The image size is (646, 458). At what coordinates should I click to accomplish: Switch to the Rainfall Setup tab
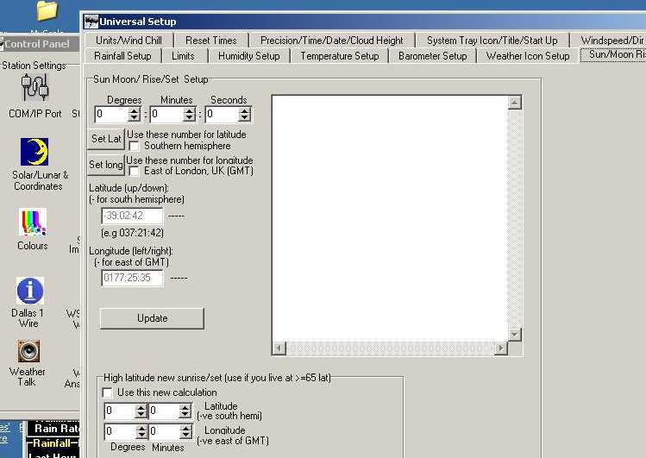pos(122,56)
